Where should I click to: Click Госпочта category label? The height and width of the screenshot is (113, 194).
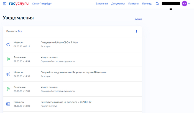(19, 102)
